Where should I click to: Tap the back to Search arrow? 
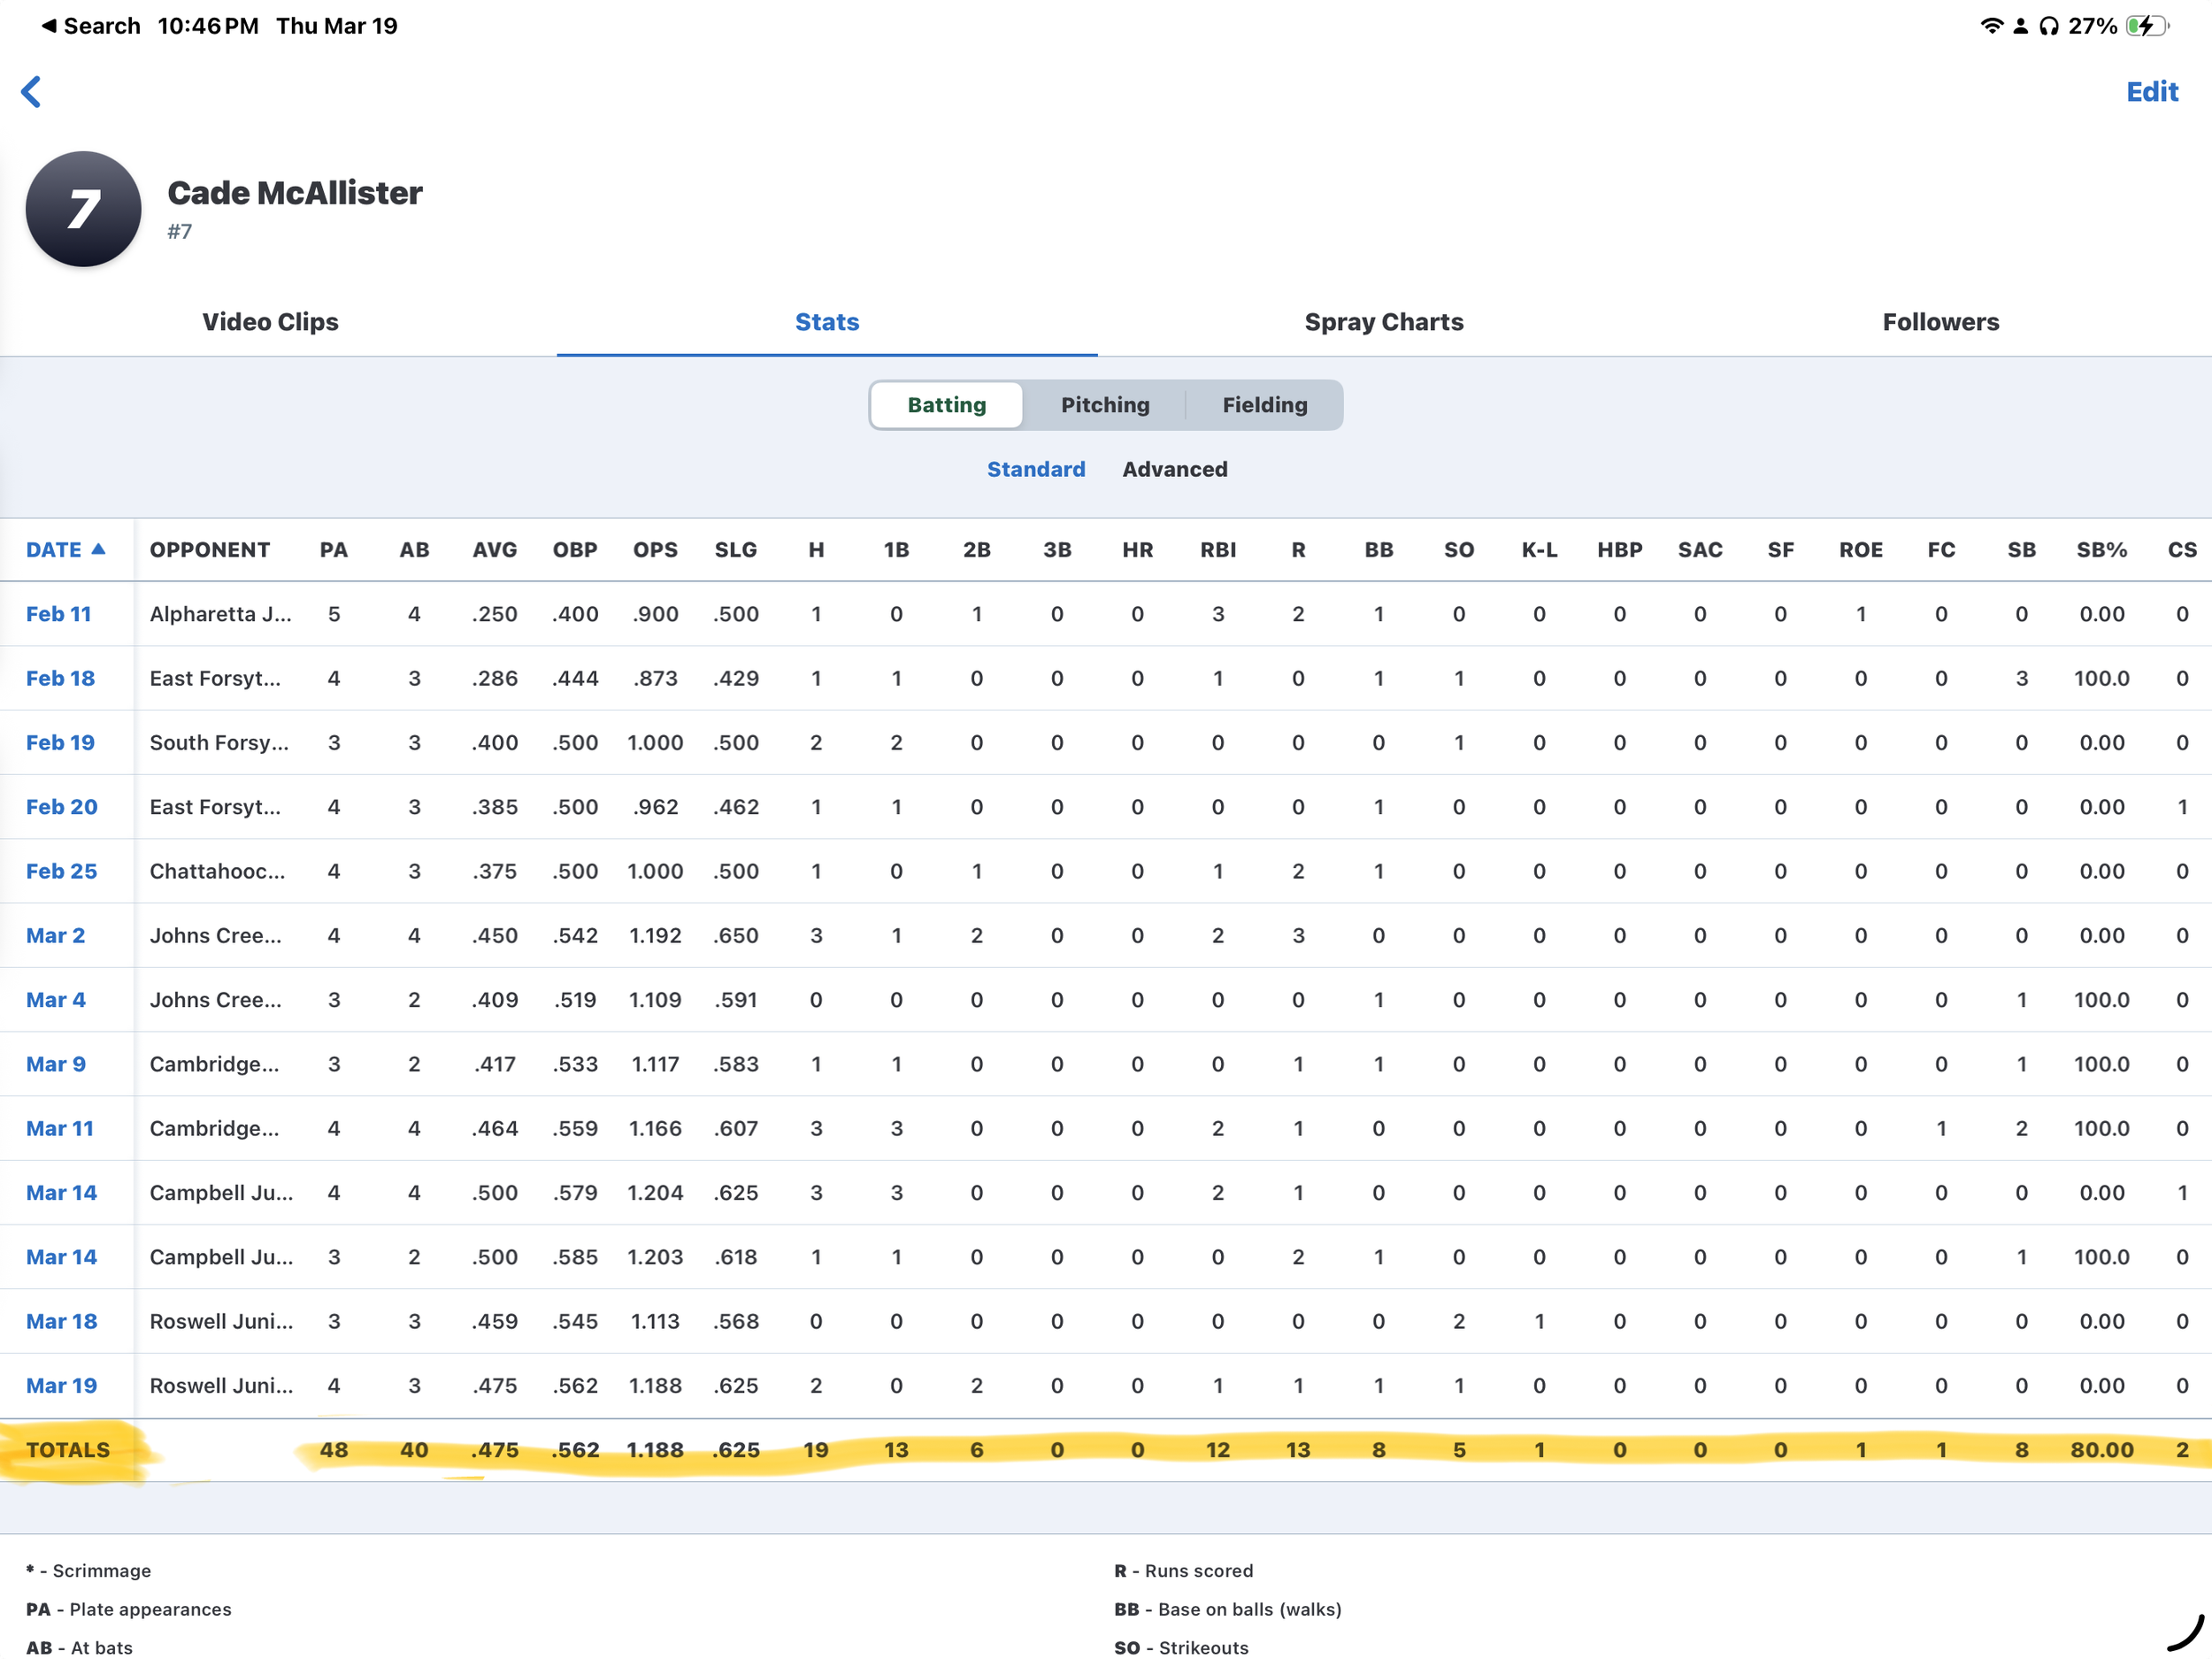(x=48, y=26)
